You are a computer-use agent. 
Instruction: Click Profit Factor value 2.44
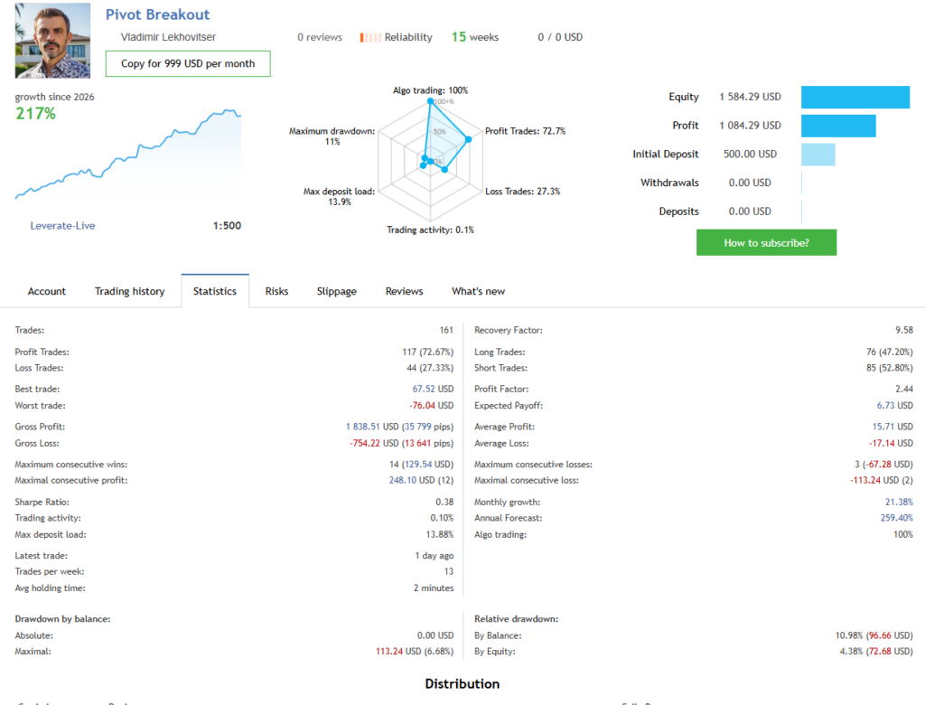(903, 390)
